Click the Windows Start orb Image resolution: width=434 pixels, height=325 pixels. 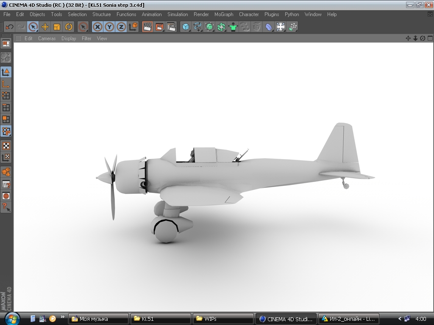[11, 318]
